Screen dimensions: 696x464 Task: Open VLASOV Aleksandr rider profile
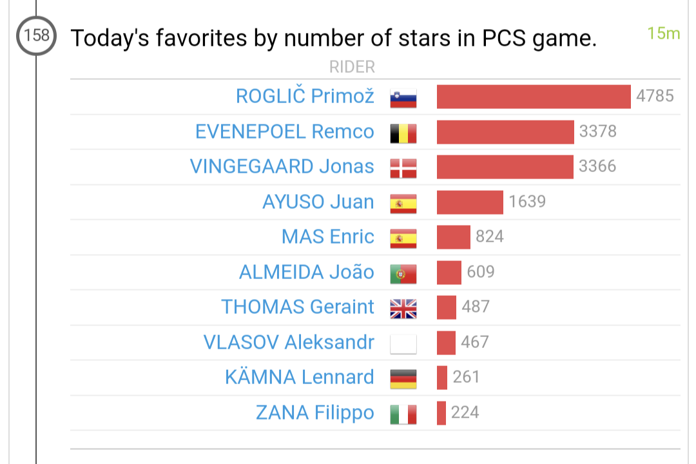click(289, 342)
